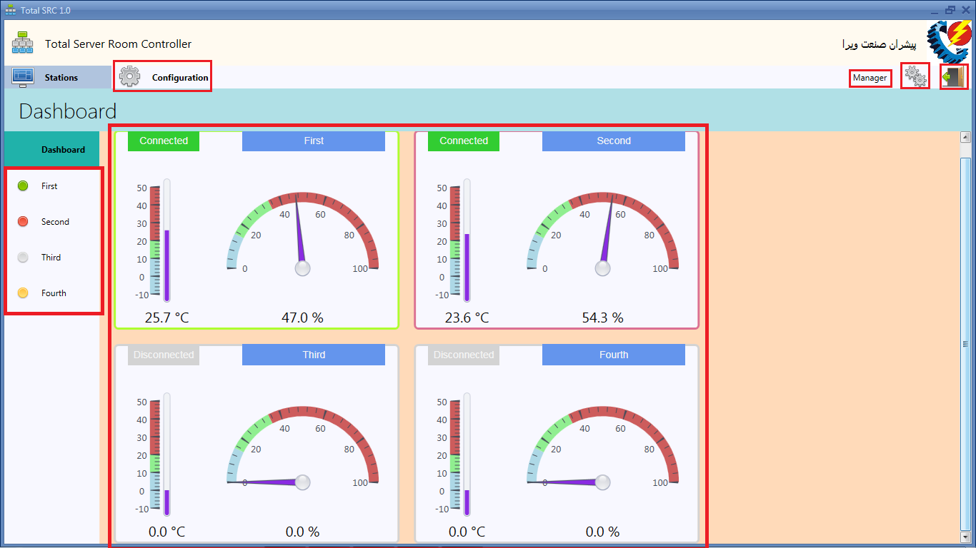The width and height of the screenshot is (976, 548).
Task: Select the Third station in sidebar
Action: (x=51, y=257)
